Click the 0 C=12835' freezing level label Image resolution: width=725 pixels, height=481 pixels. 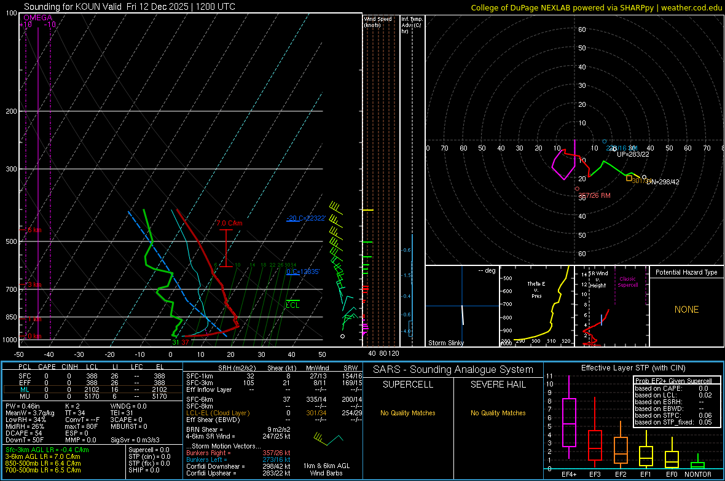tap(303, 272)
